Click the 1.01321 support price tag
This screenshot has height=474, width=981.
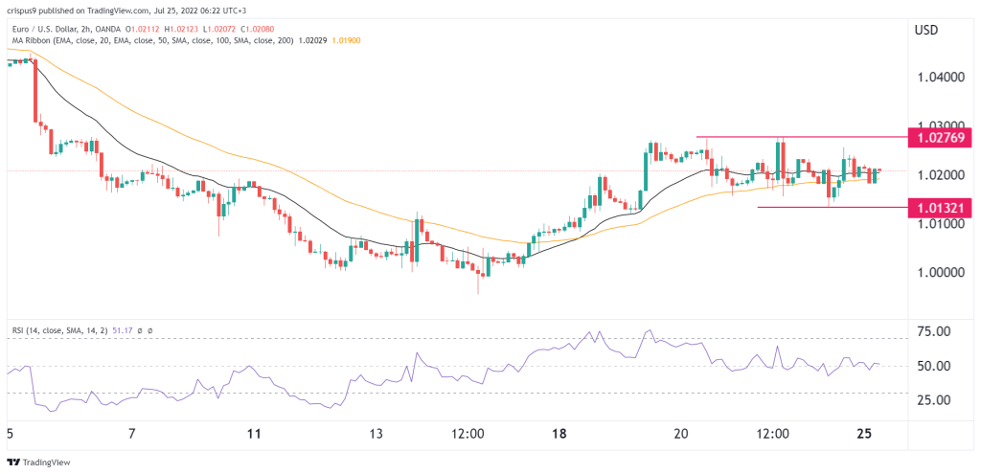click(941, 208)
